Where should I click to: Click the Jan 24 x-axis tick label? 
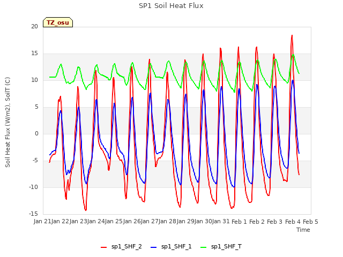click(96, 222)
